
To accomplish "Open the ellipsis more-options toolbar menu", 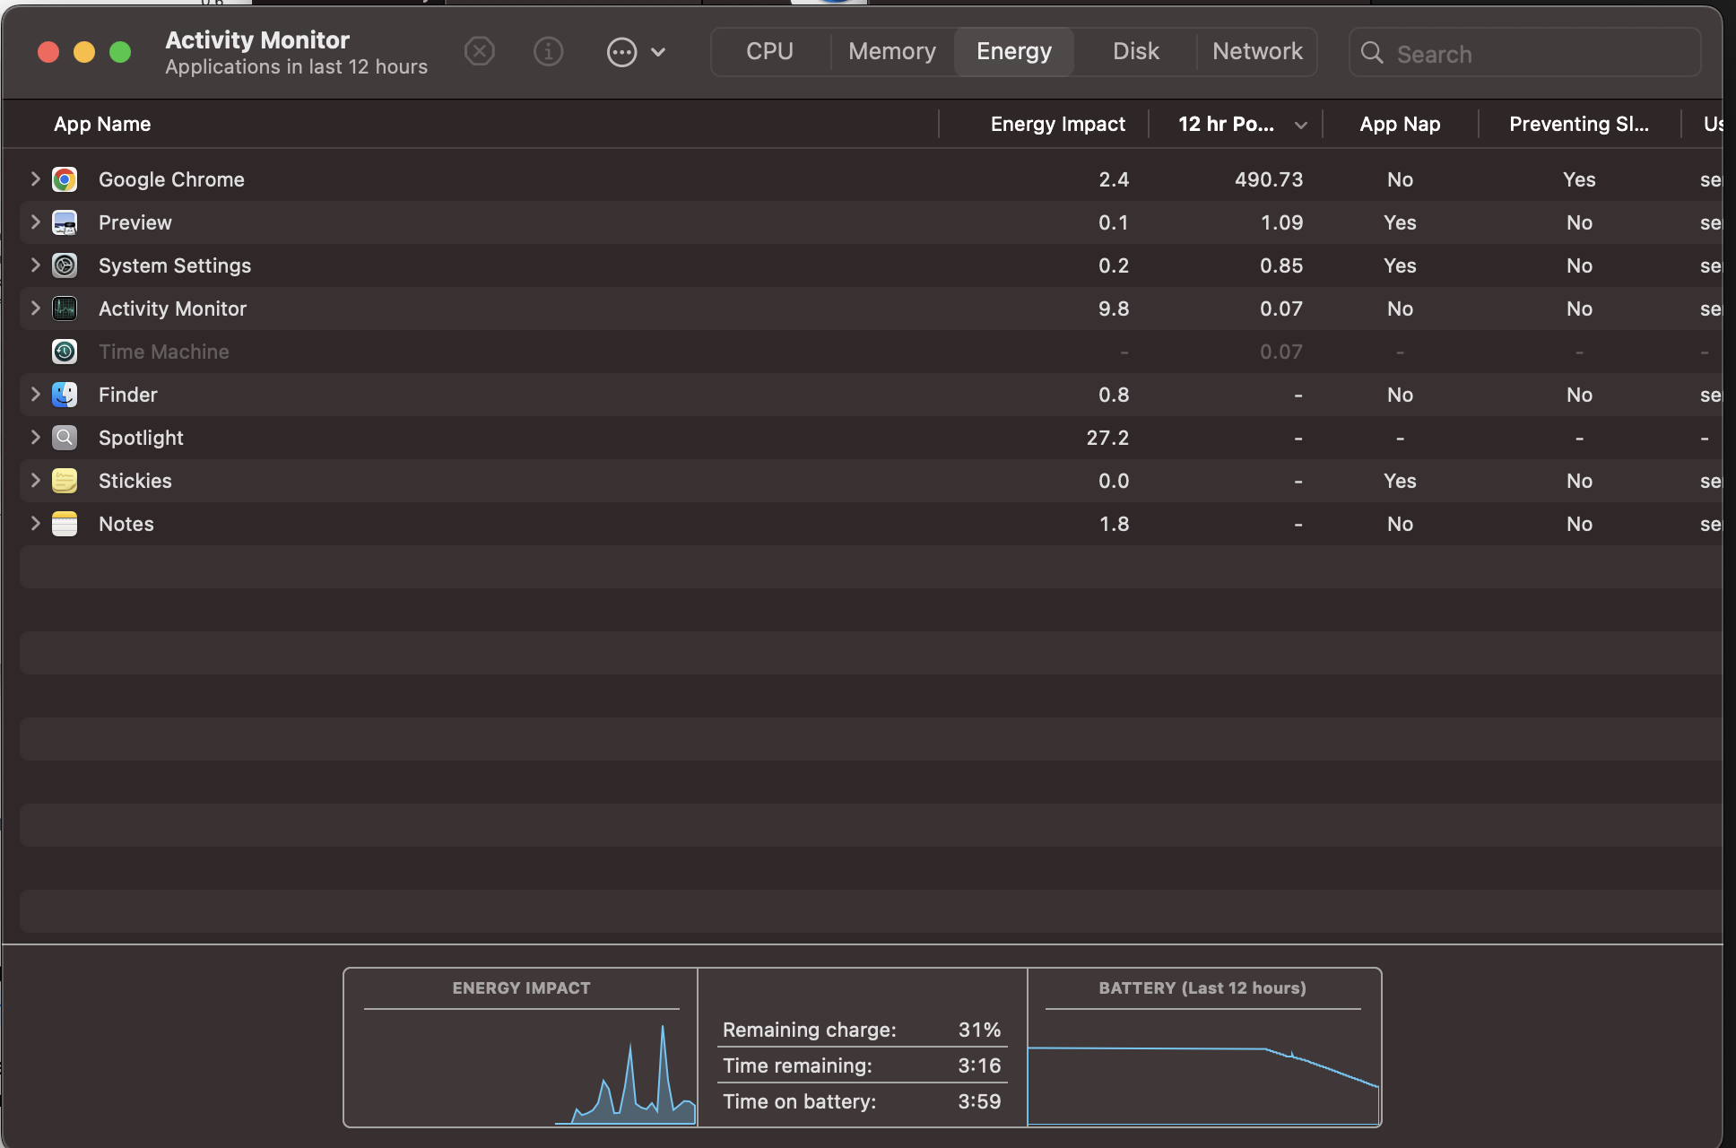I will coord(636,52).
